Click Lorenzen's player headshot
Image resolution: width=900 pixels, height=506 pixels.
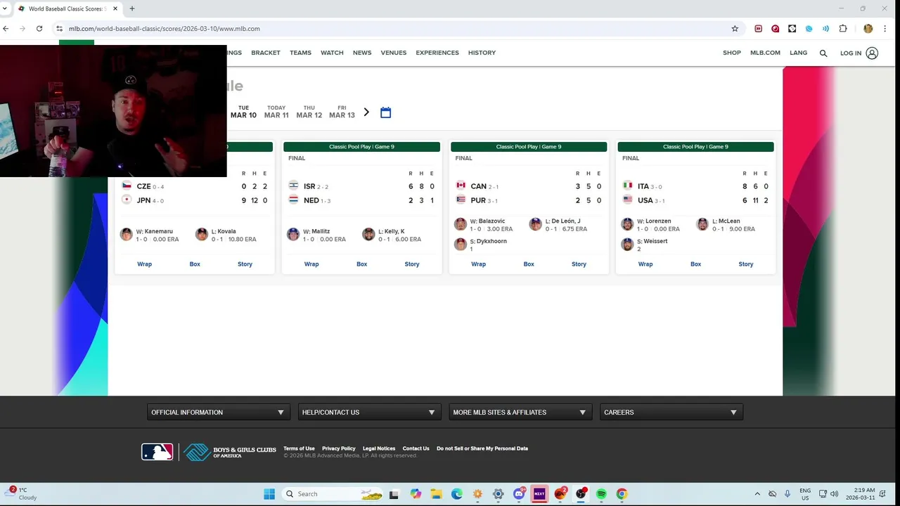coord(627,224)
